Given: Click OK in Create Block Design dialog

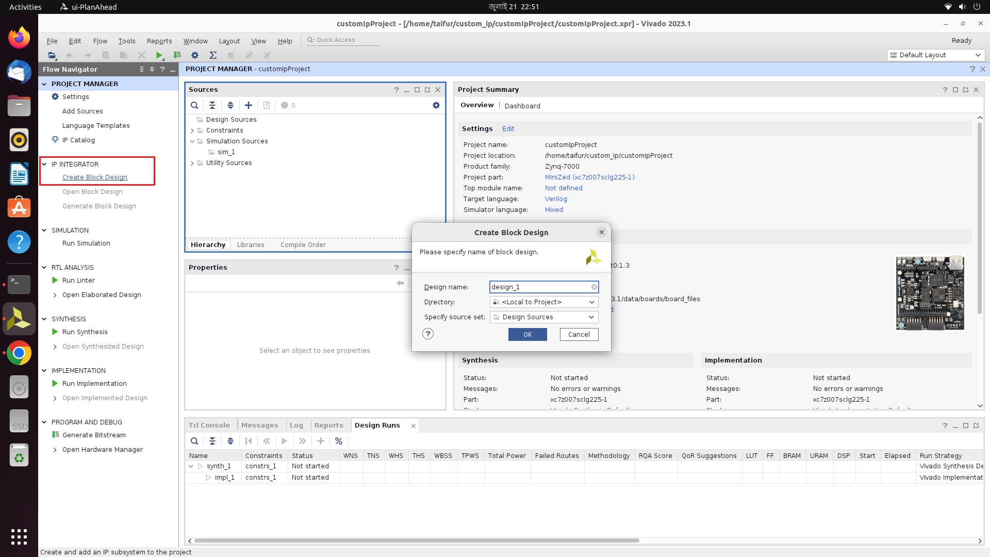Looking at the screenshot, I should (x=527, y=334).
